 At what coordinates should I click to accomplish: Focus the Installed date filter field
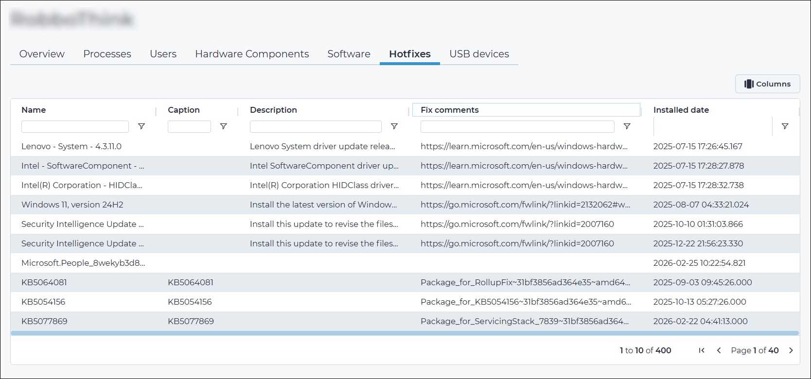[x=713, y=126]
